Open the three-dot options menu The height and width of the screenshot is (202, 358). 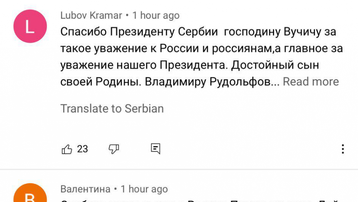tap(343, 149)
